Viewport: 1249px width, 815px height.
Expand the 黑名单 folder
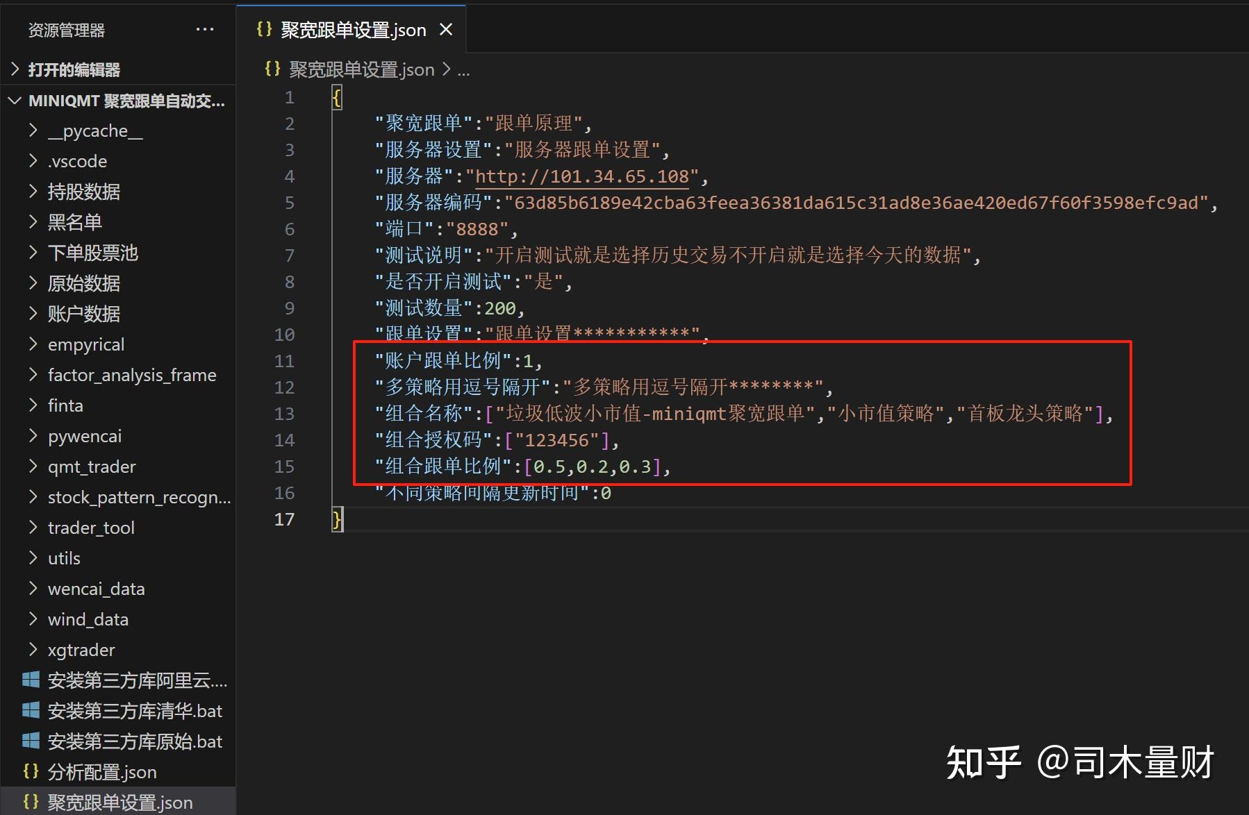coord(33,221)
